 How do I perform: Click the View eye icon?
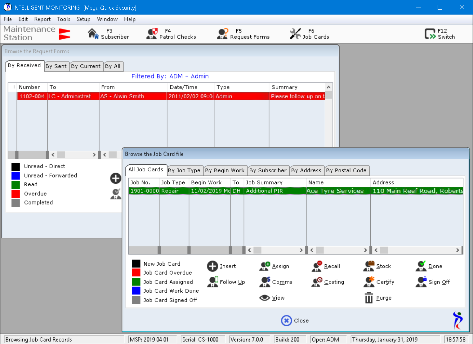(265, 298)
